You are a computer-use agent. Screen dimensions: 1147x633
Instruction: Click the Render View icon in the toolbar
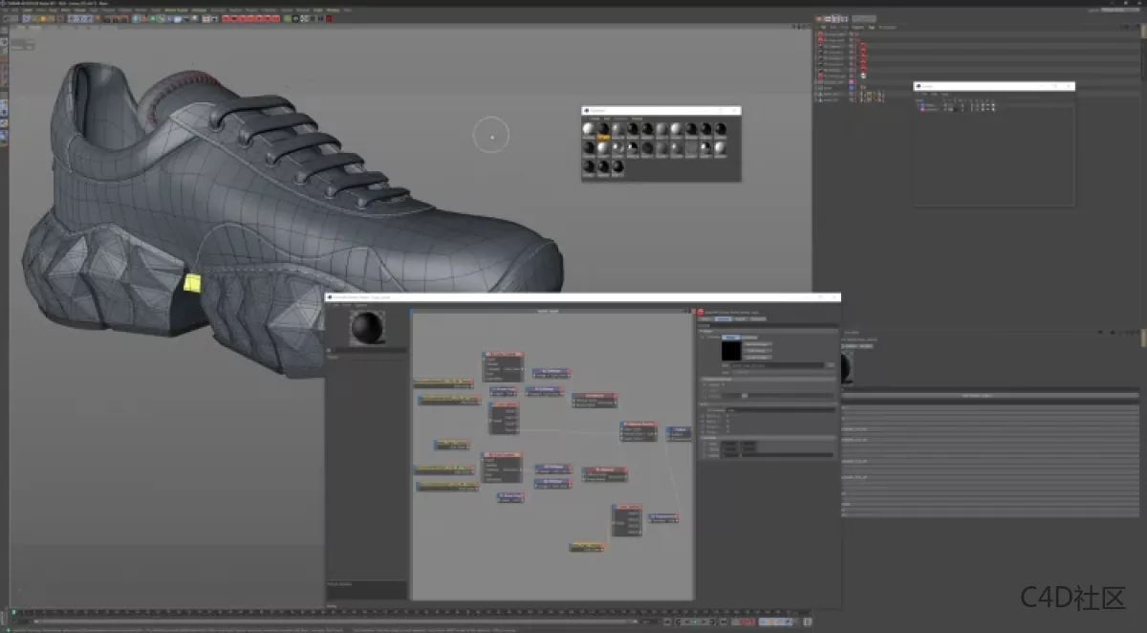coord(105,18)
